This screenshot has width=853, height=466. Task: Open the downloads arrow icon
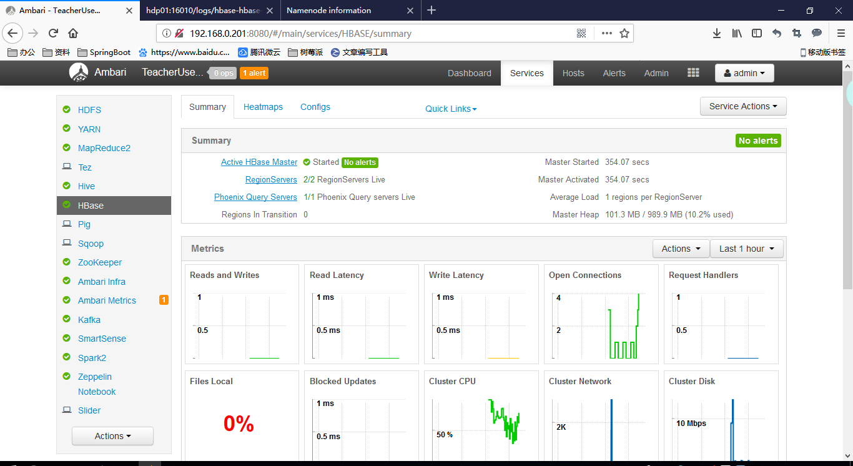717,33
